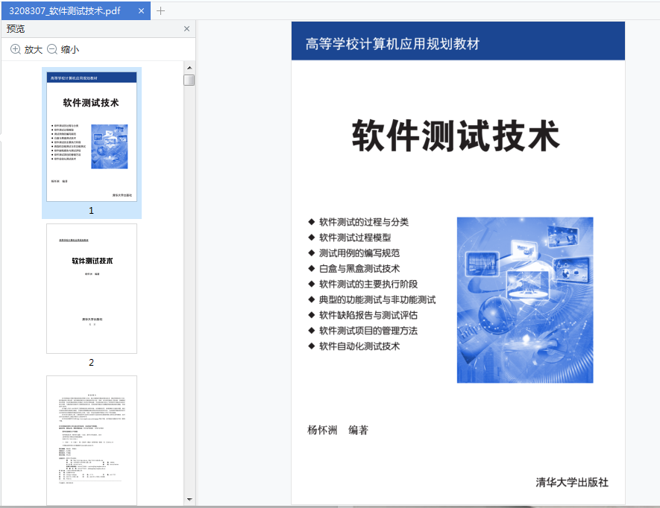Screen dimensions: 660x508
Task: Click bullet 软件自动化测试技术
Action: click(x=359, y=346)
